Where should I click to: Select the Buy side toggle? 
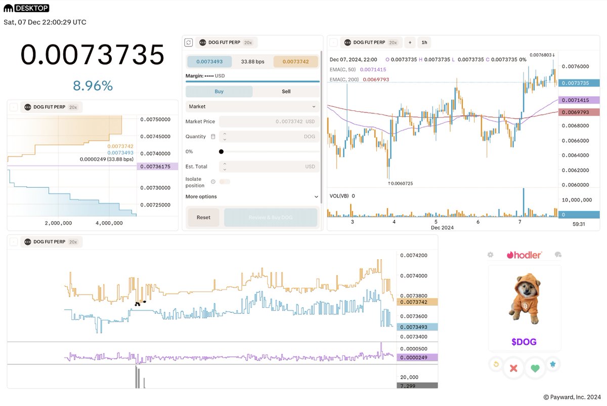219,92
